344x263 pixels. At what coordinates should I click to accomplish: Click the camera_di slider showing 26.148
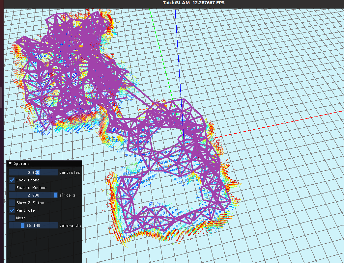click(x=33, y=225)
